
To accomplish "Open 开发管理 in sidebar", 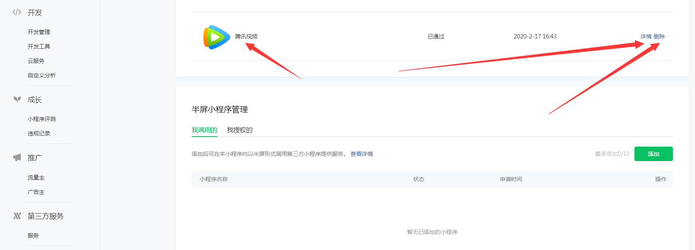I will click(39, 32).
